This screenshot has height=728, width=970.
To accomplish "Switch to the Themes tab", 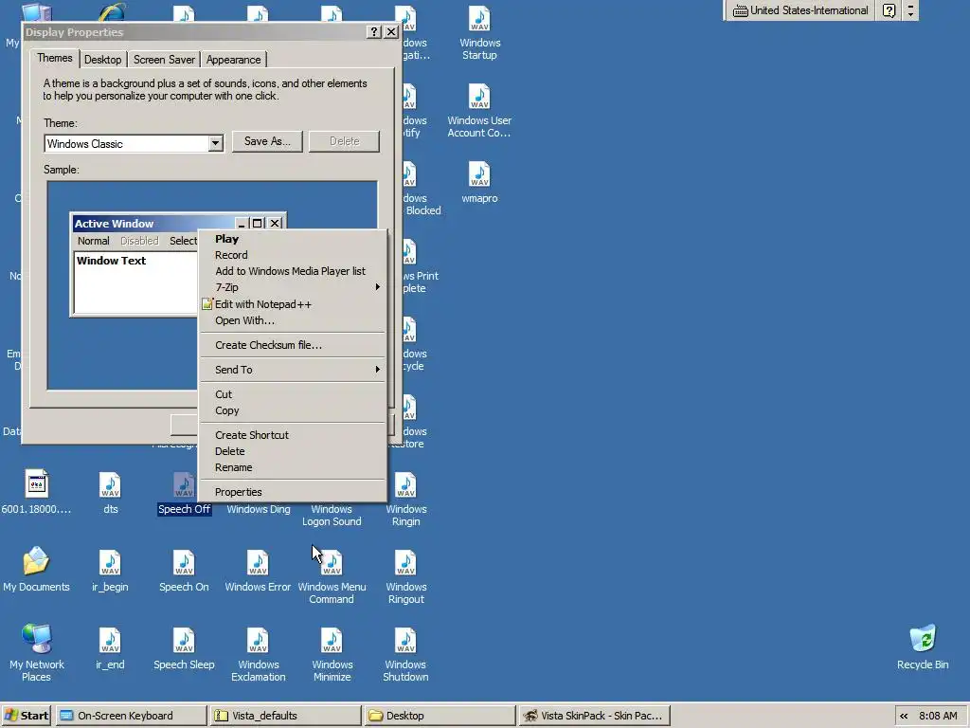I will (x=54, y=58).
